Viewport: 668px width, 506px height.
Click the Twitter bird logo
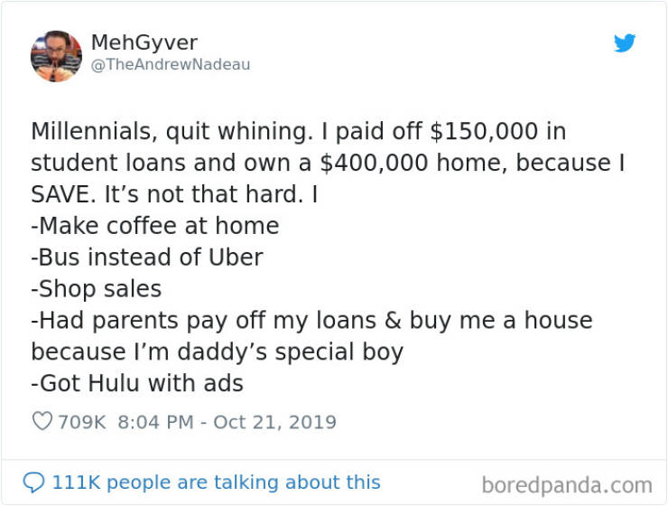click(x=625, y=43)
